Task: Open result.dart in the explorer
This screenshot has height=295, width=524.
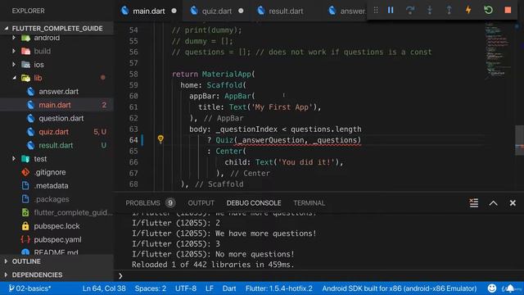Action: (56, 145)
